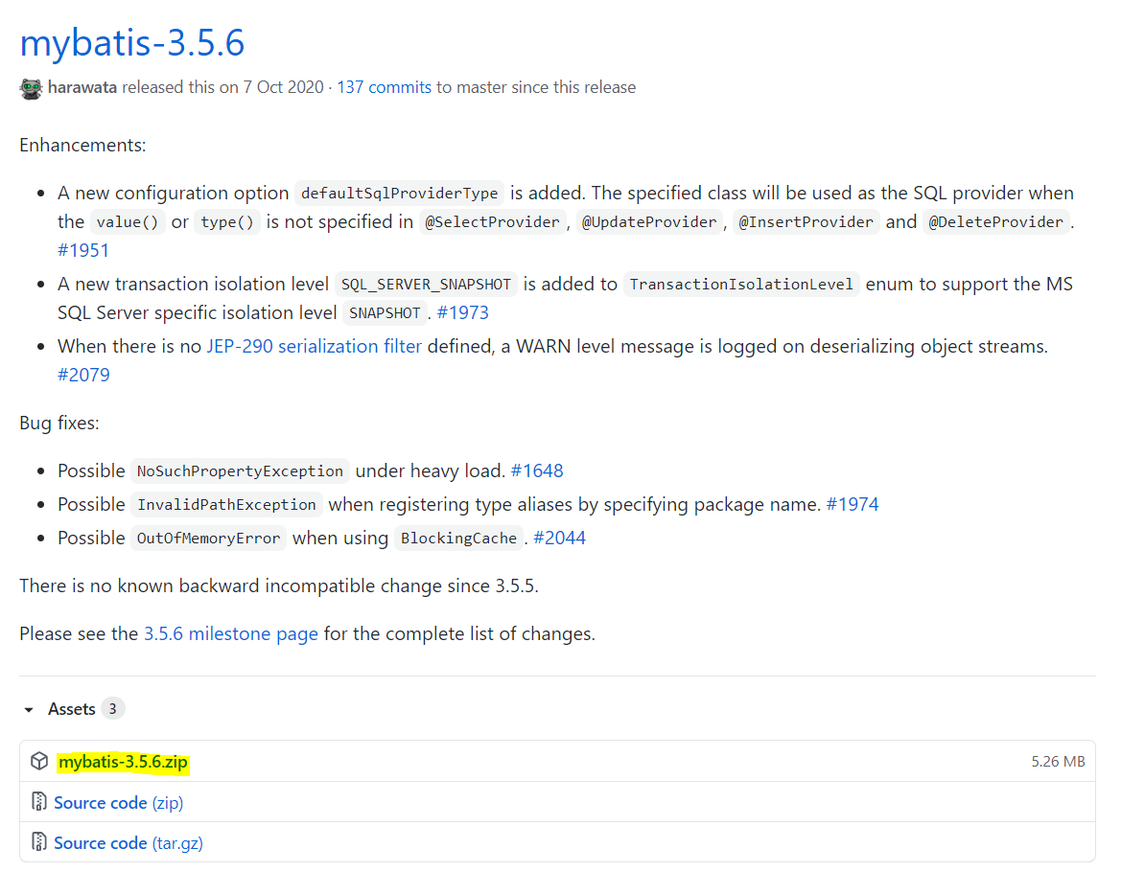Click the Assets heading label
Screen dimensions: 1145x872
click(x=72, y=709)
